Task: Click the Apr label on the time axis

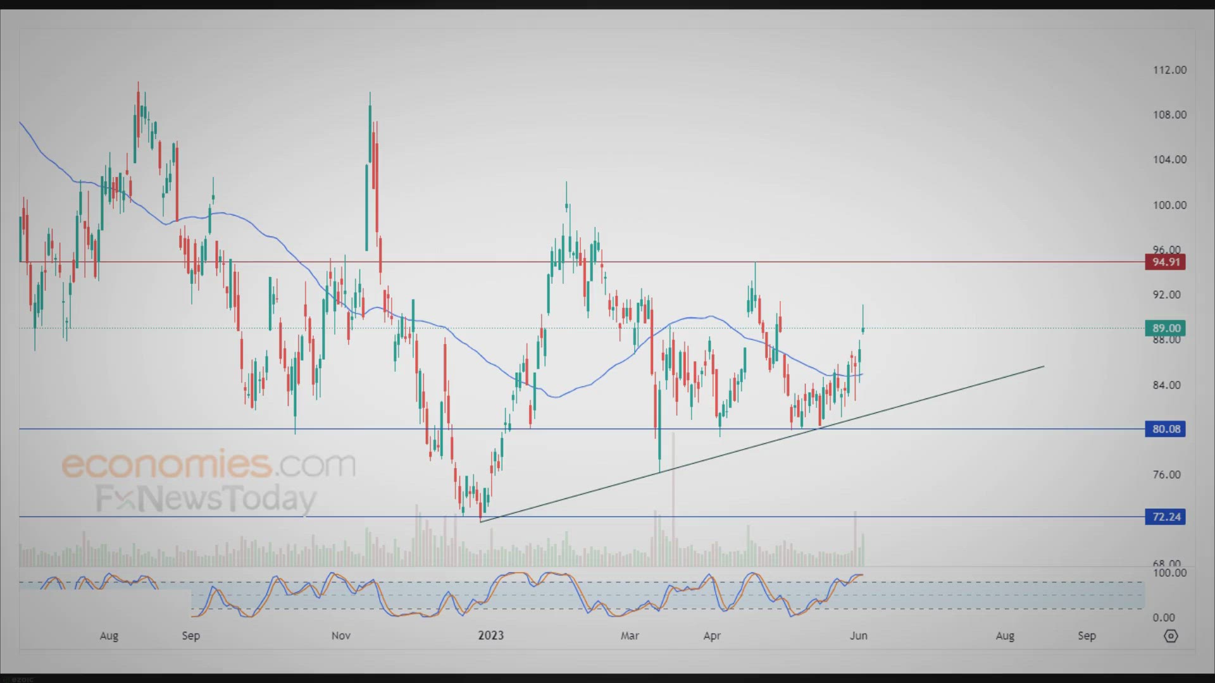Action: 713,636
